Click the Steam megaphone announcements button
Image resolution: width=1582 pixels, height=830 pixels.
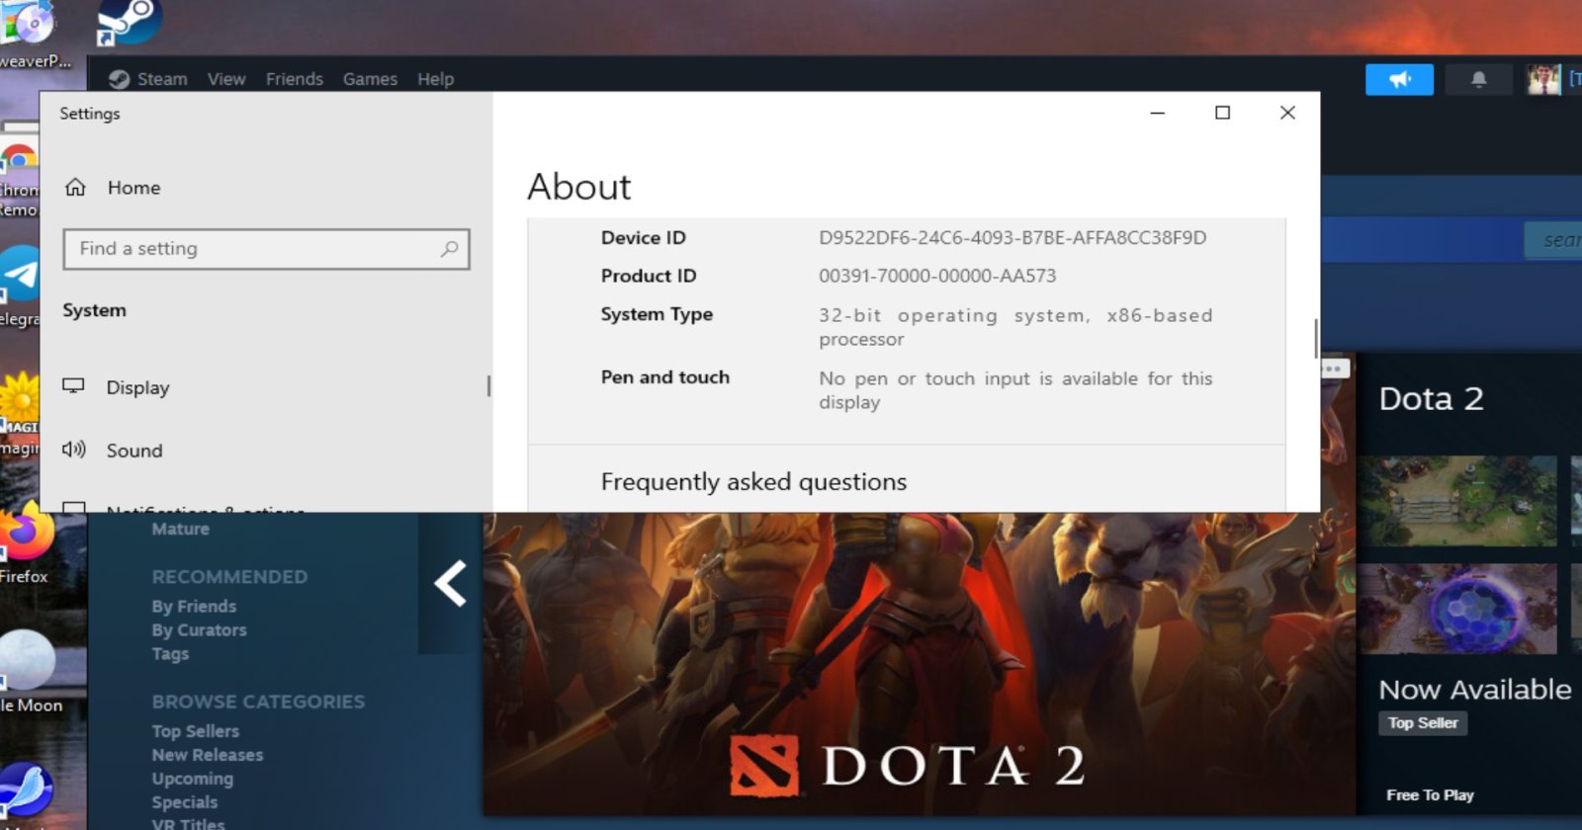(x=1399, y=79)
